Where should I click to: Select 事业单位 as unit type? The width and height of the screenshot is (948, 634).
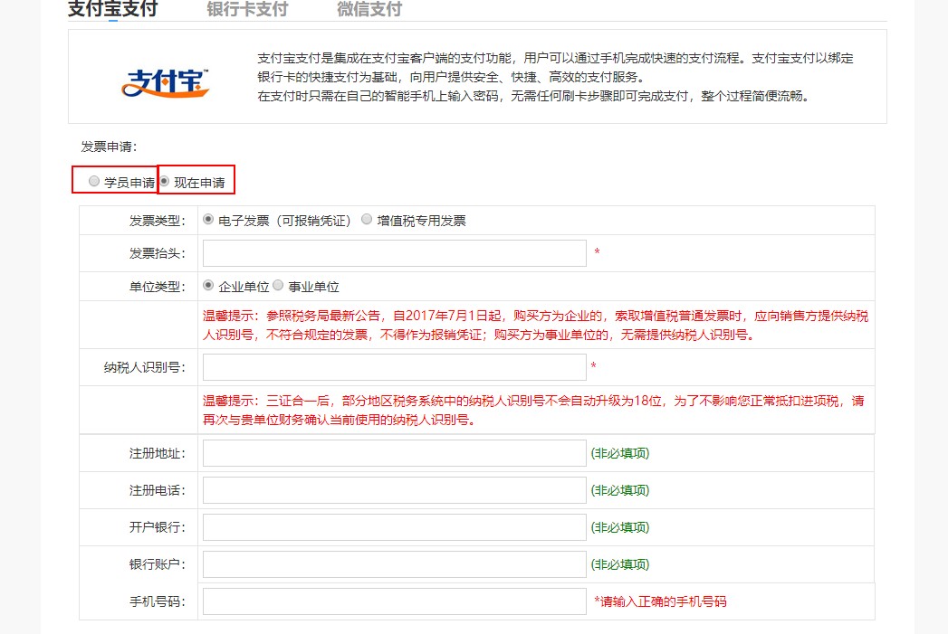[279, 286]
